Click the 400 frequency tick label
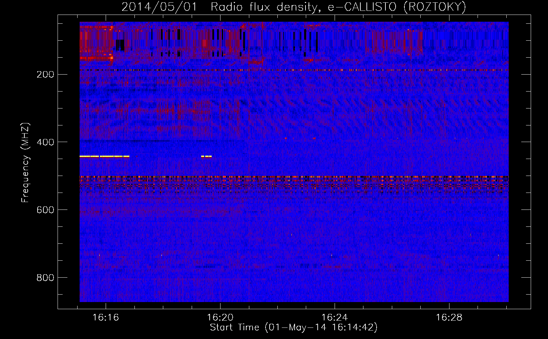This screenshot has width=548, height=339. pyautogui.click(x=45, y=142)
